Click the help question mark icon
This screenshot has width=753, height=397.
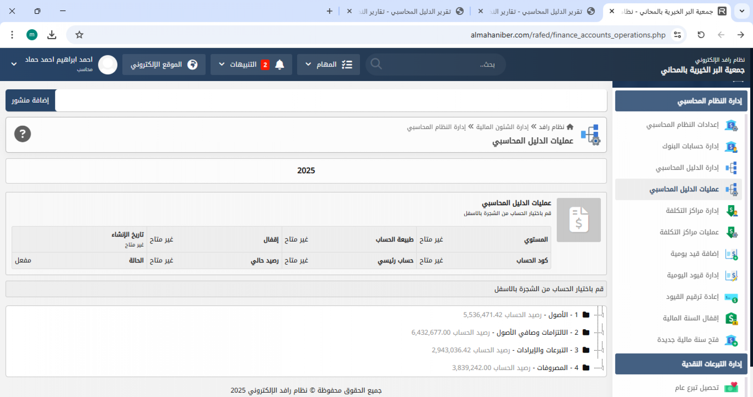click(x=22, y=134)
